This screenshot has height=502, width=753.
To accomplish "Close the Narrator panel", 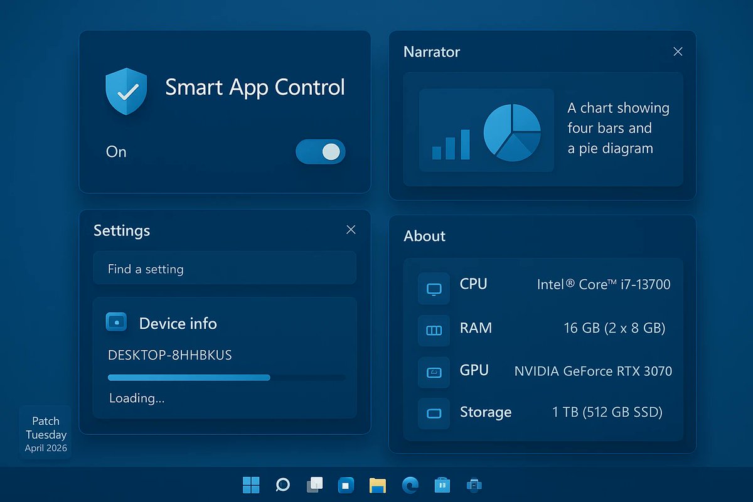I will pyautogui.click(x=678, y=51).
